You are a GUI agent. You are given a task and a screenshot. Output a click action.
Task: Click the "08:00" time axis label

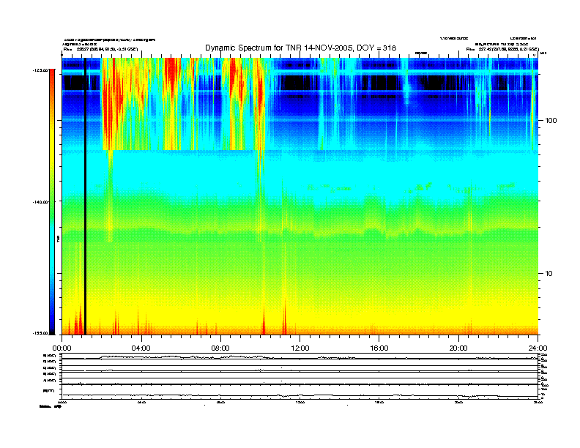point(220,348)
